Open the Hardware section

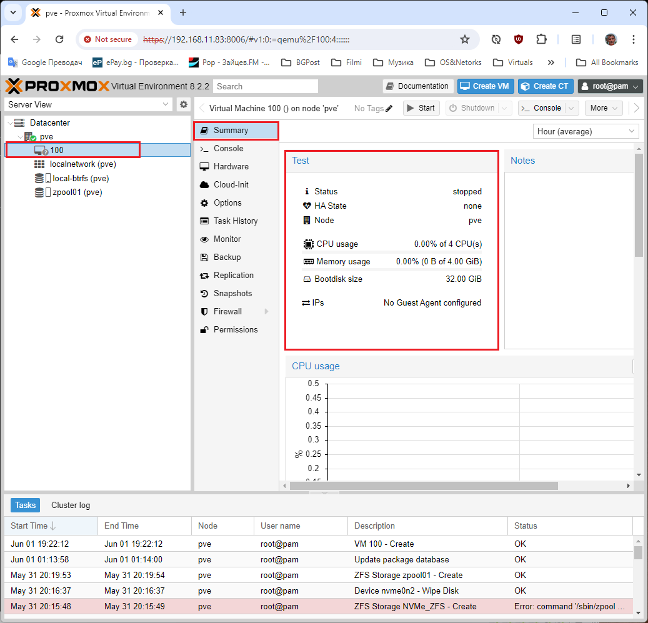tap(236, 166)
